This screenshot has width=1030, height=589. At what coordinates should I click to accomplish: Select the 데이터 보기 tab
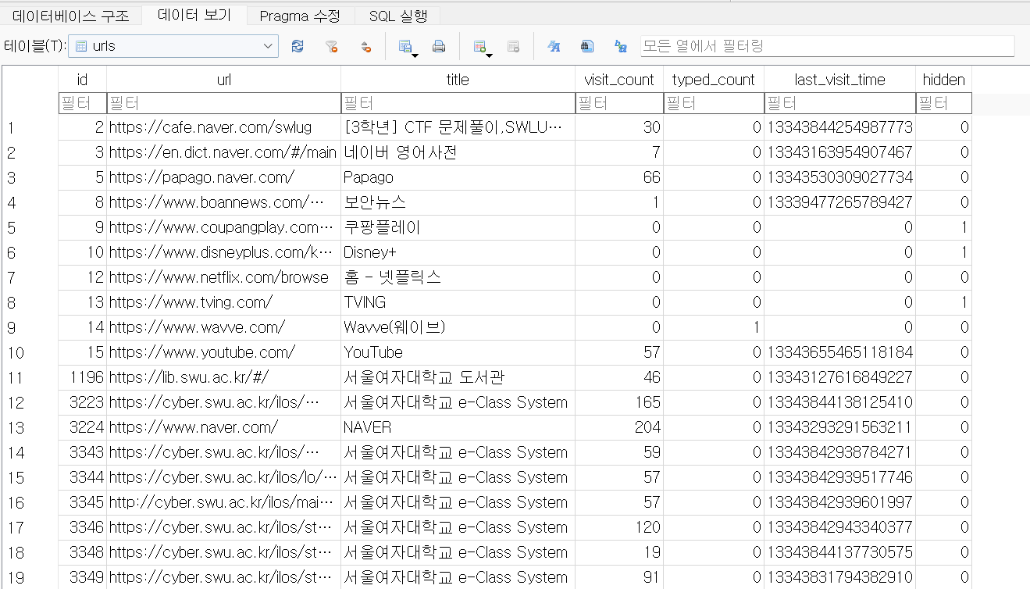pyautogui.click(x=194, y=16)
